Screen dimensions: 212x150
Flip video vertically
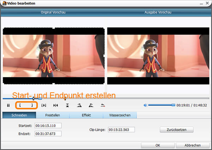(x=67, y=105)
